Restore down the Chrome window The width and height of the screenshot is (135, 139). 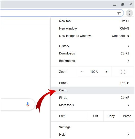pyautogui.click(x=123, y=4)
